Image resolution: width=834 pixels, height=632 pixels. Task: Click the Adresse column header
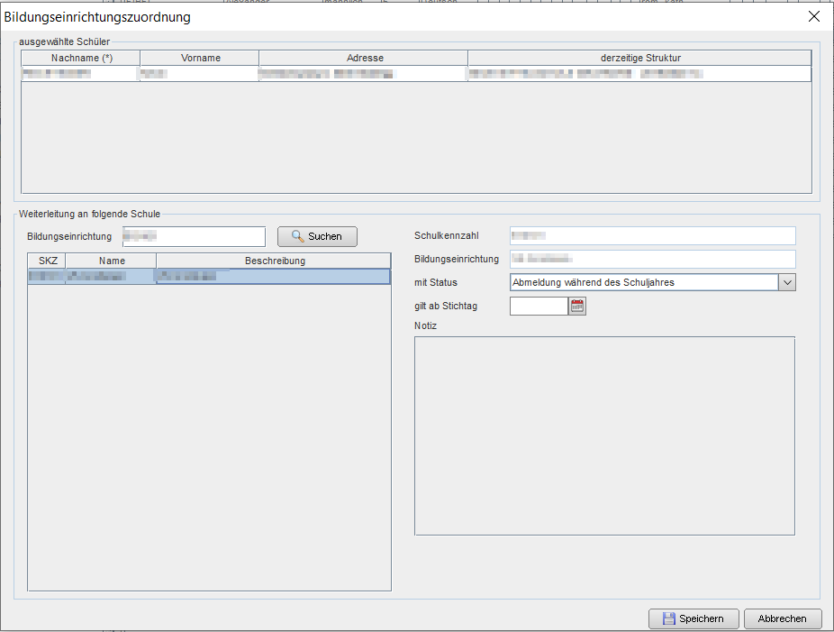pos(364,58)
